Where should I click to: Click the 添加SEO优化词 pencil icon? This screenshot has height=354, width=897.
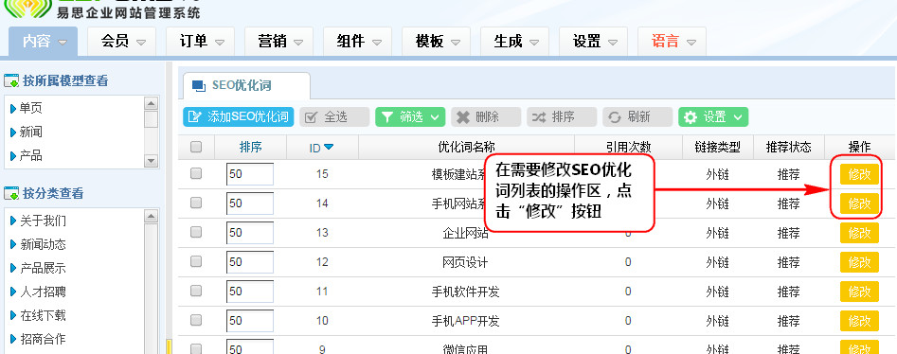(x=195, y=117)
